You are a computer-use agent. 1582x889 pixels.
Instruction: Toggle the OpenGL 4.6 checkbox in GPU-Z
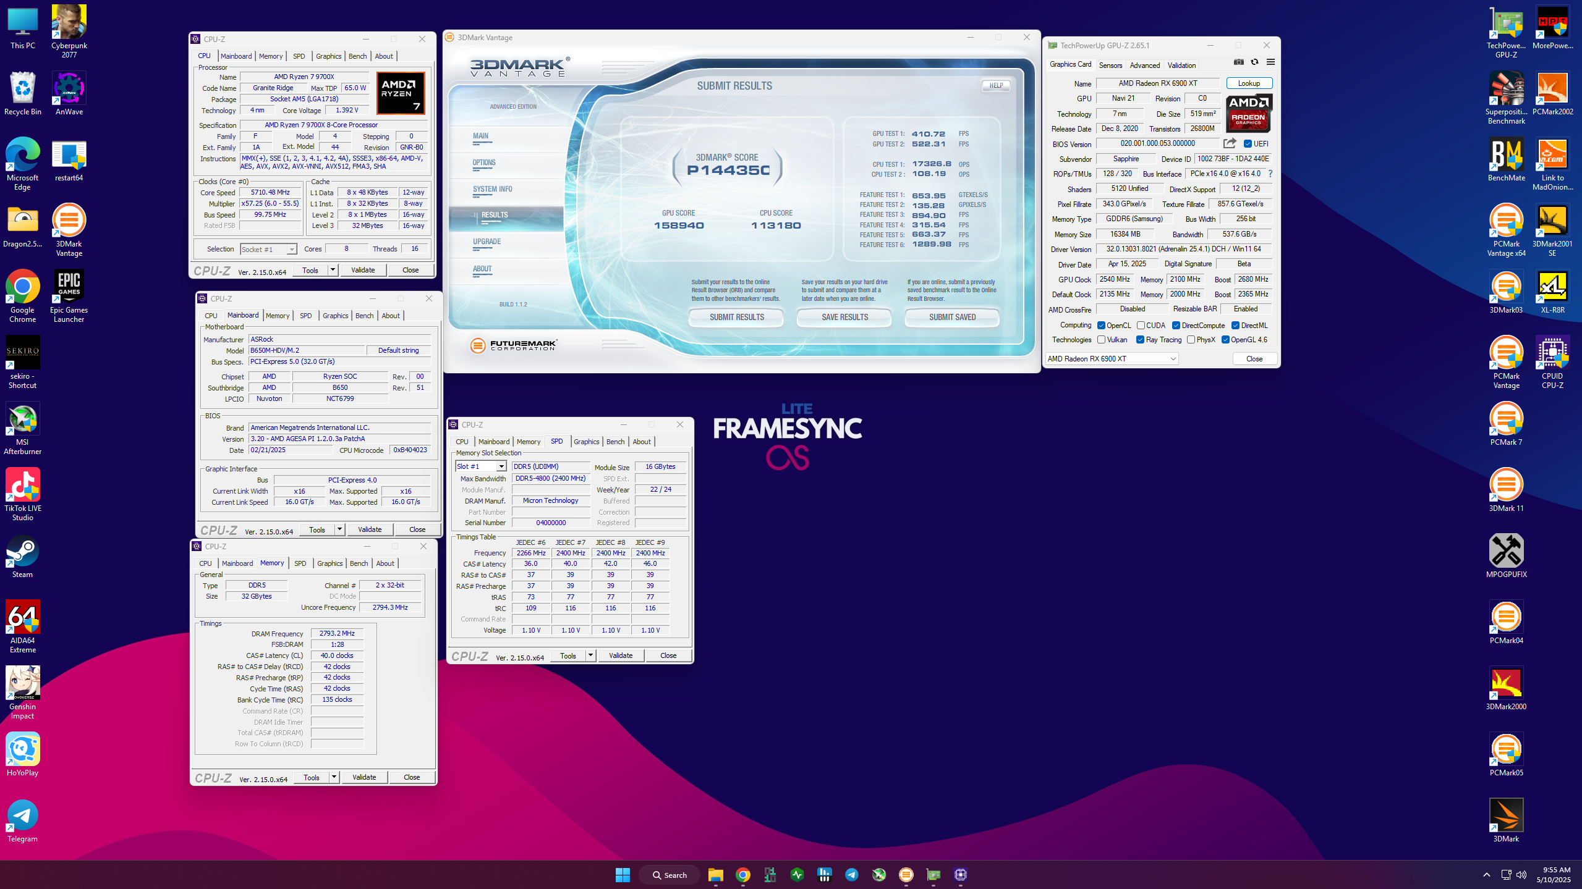[x=1225, y=340]
